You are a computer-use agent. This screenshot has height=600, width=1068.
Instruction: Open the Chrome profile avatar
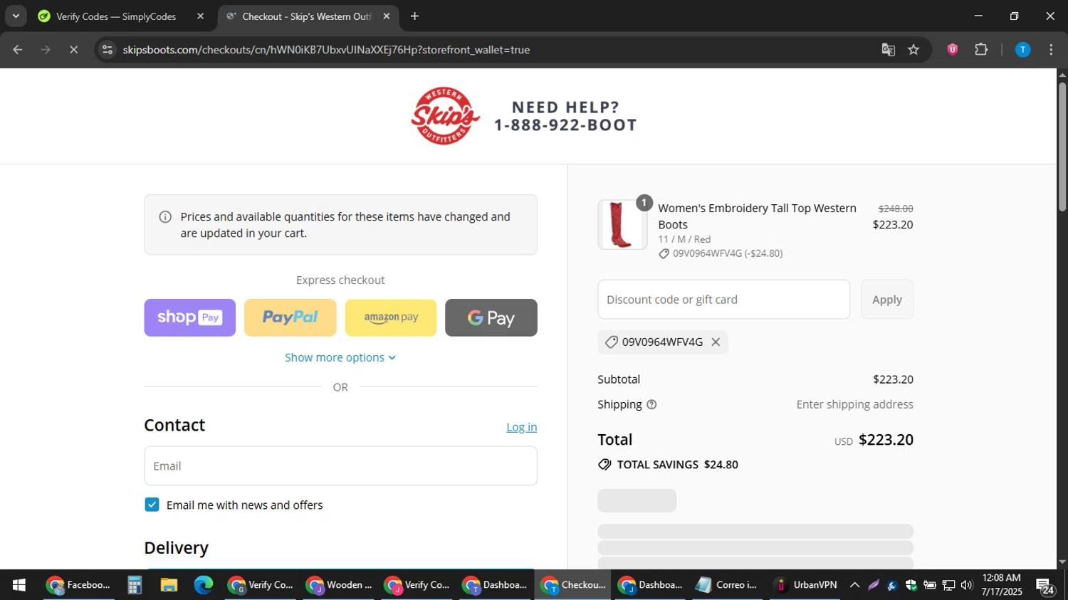pos(1022,50)
